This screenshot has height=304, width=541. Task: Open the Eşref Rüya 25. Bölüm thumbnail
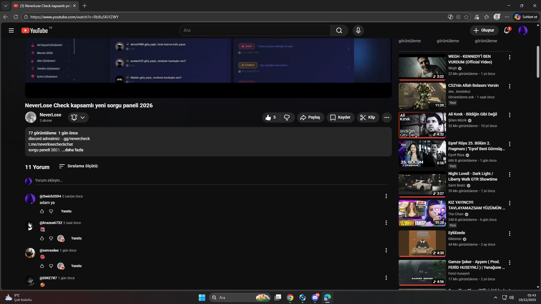(422, 154)
